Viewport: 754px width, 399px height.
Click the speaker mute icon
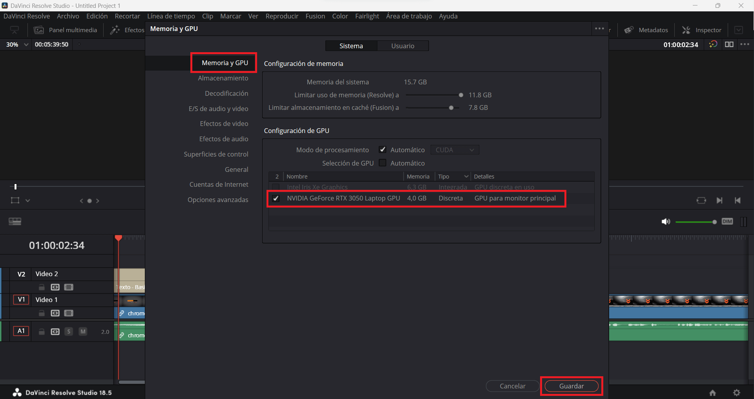pyautogui.click(x=666, y=222)
